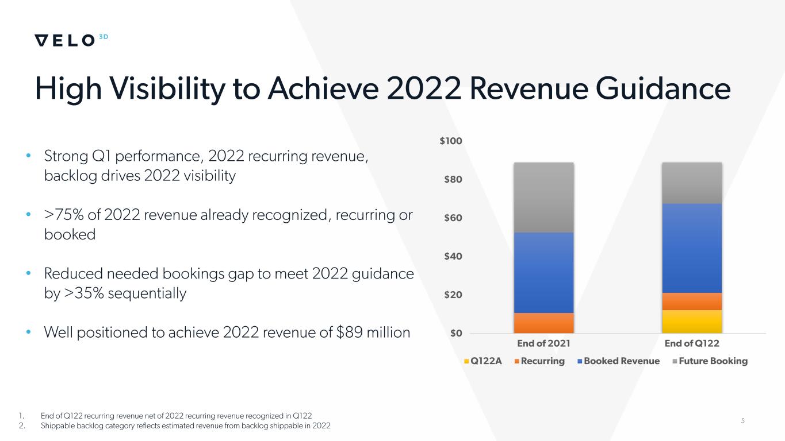Click the bullet about reduced bookings gap
785x441 pixels.
pos(228,284)
